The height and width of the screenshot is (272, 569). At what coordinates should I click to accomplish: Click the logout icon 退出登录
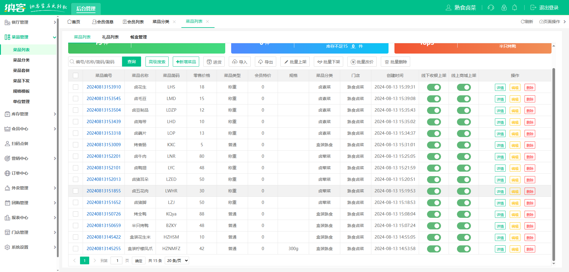(533, 8)
